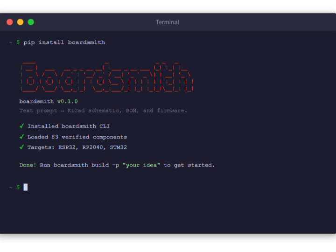Click the "pip install boardsmith" command text
Image resolution: width=336 pixels, height=252 pixels.
click(x=64, y=42)
